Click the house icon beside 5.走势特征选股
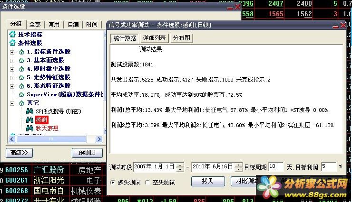Image resolution: width=352 pixels, height=202 pixels. [21, 77]
